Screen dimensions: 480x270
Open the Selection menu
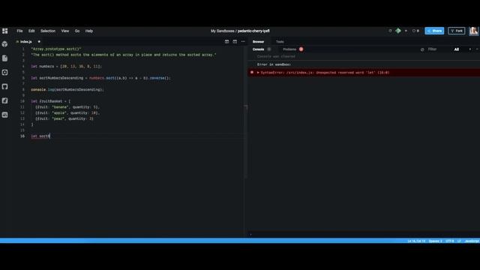(48, 31)
